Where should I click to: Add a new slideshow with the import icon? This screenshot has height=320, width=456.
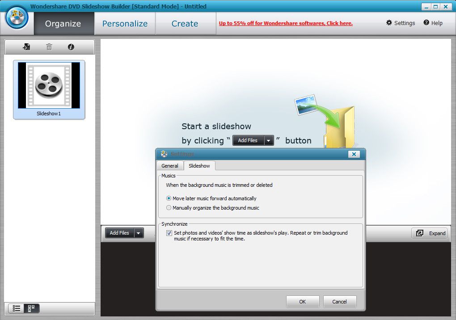26,47
